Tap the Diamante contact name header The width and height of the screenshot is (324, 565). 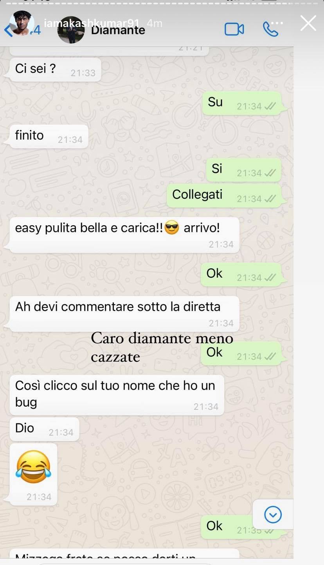click(x=118, y=30)
